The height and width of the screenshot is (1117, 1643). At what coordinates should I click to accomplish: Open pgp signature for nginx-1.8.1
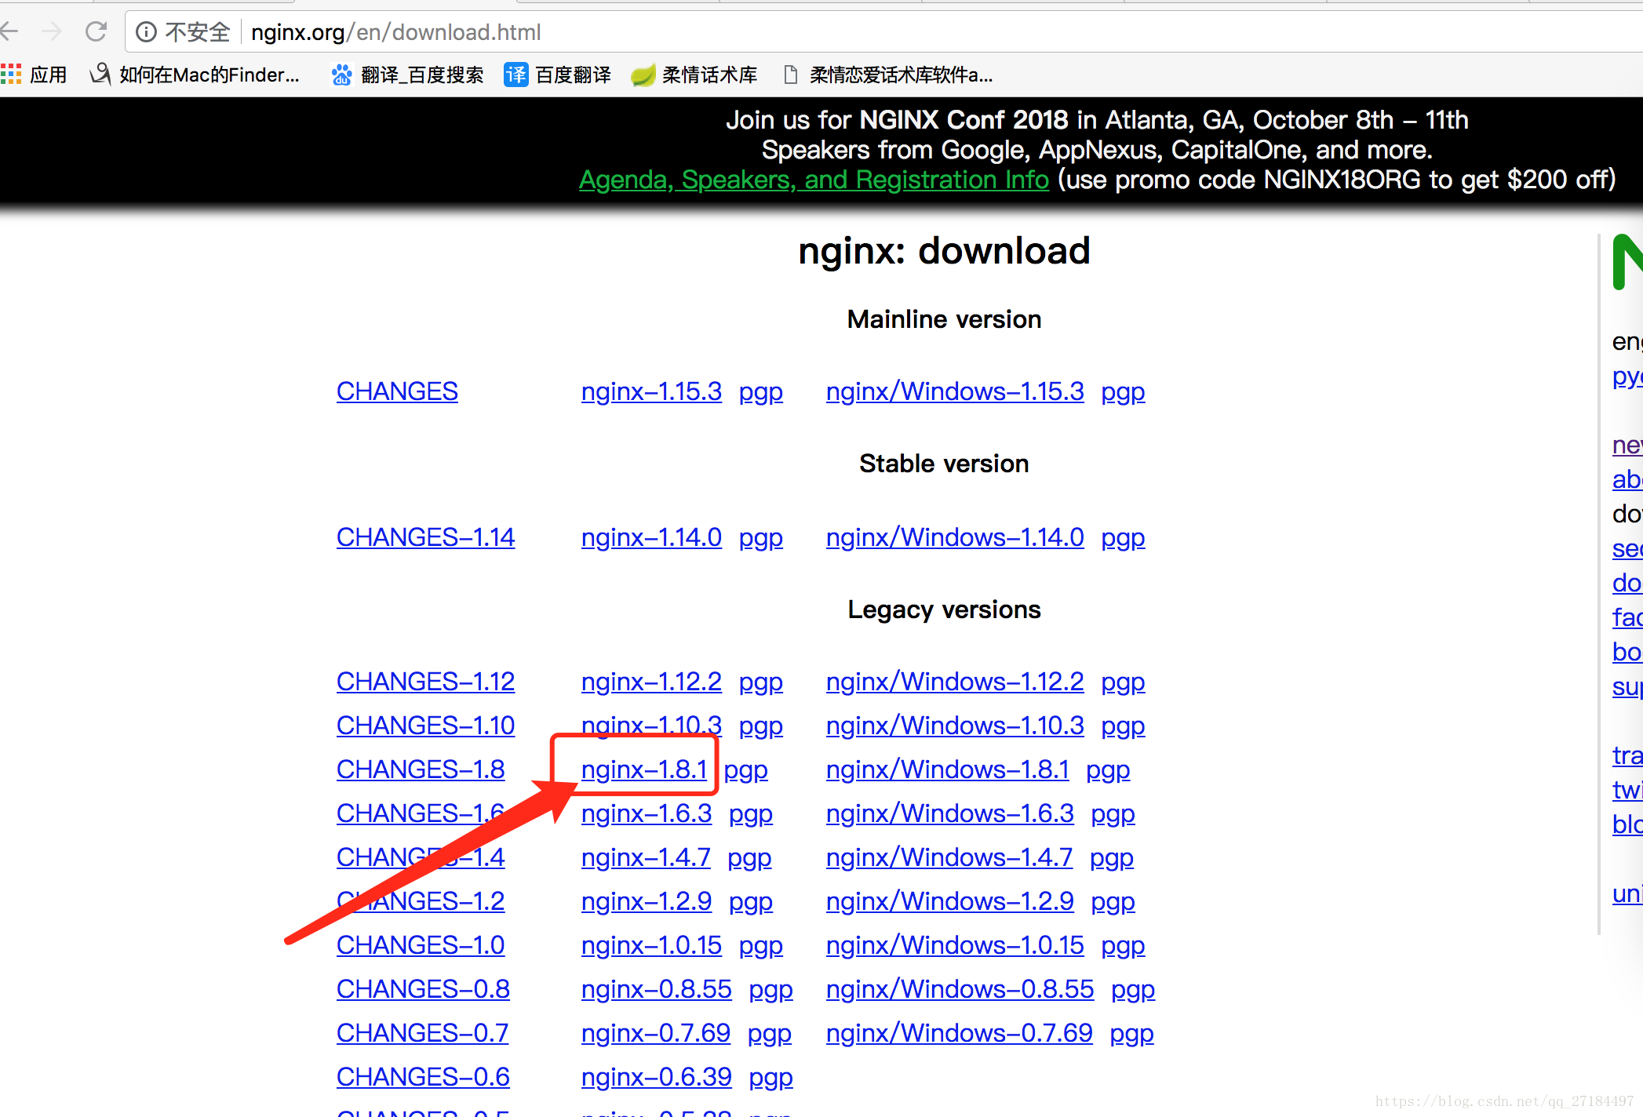(745, 770)
